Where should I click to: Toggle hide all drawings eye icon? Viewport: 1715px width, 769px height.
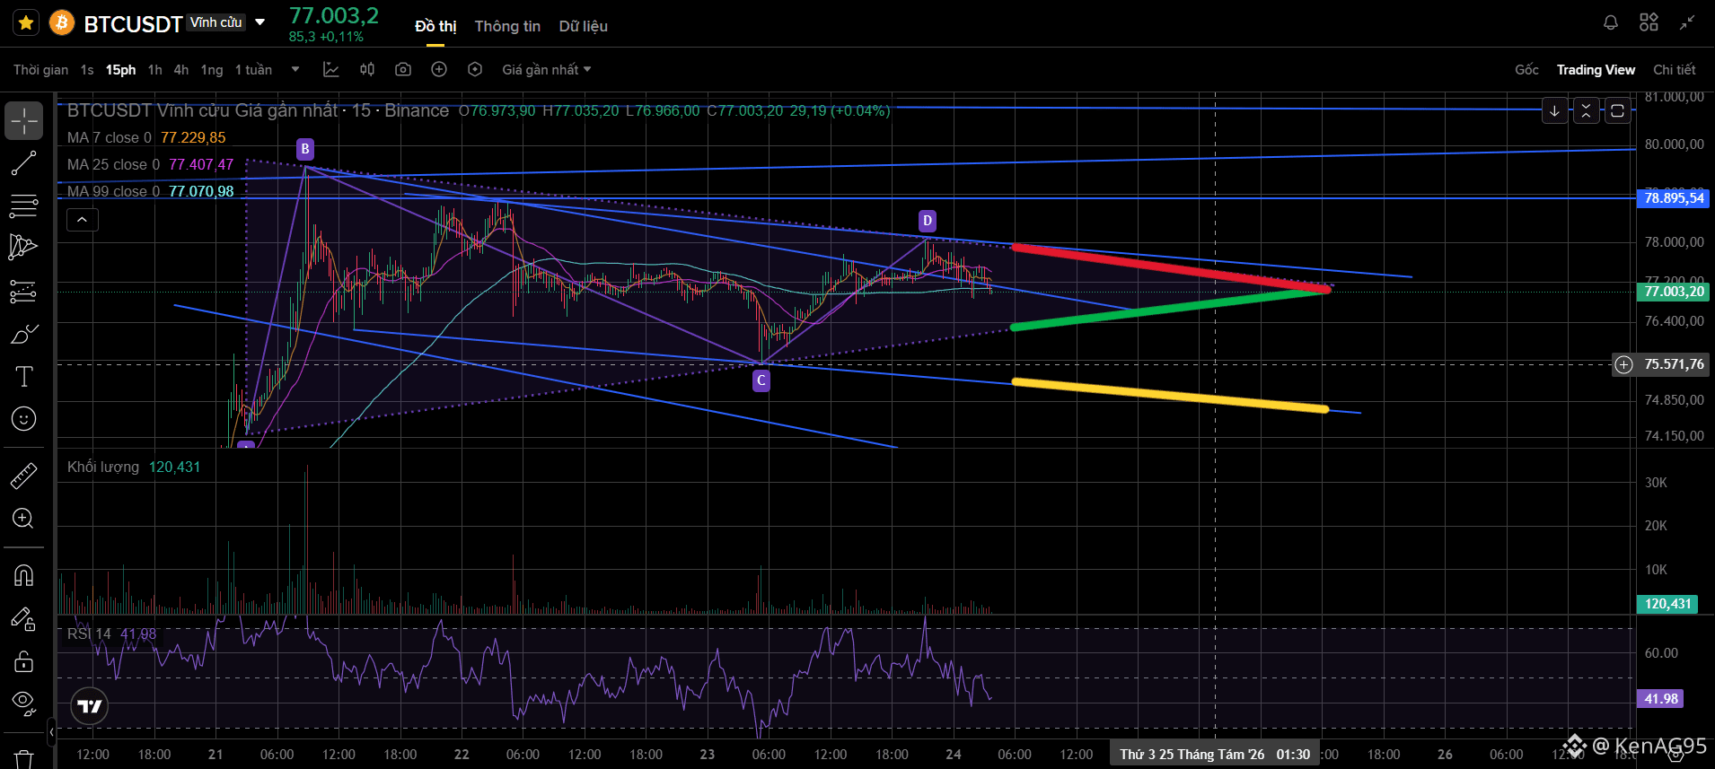pyautogui.click(x=24, y=703)
